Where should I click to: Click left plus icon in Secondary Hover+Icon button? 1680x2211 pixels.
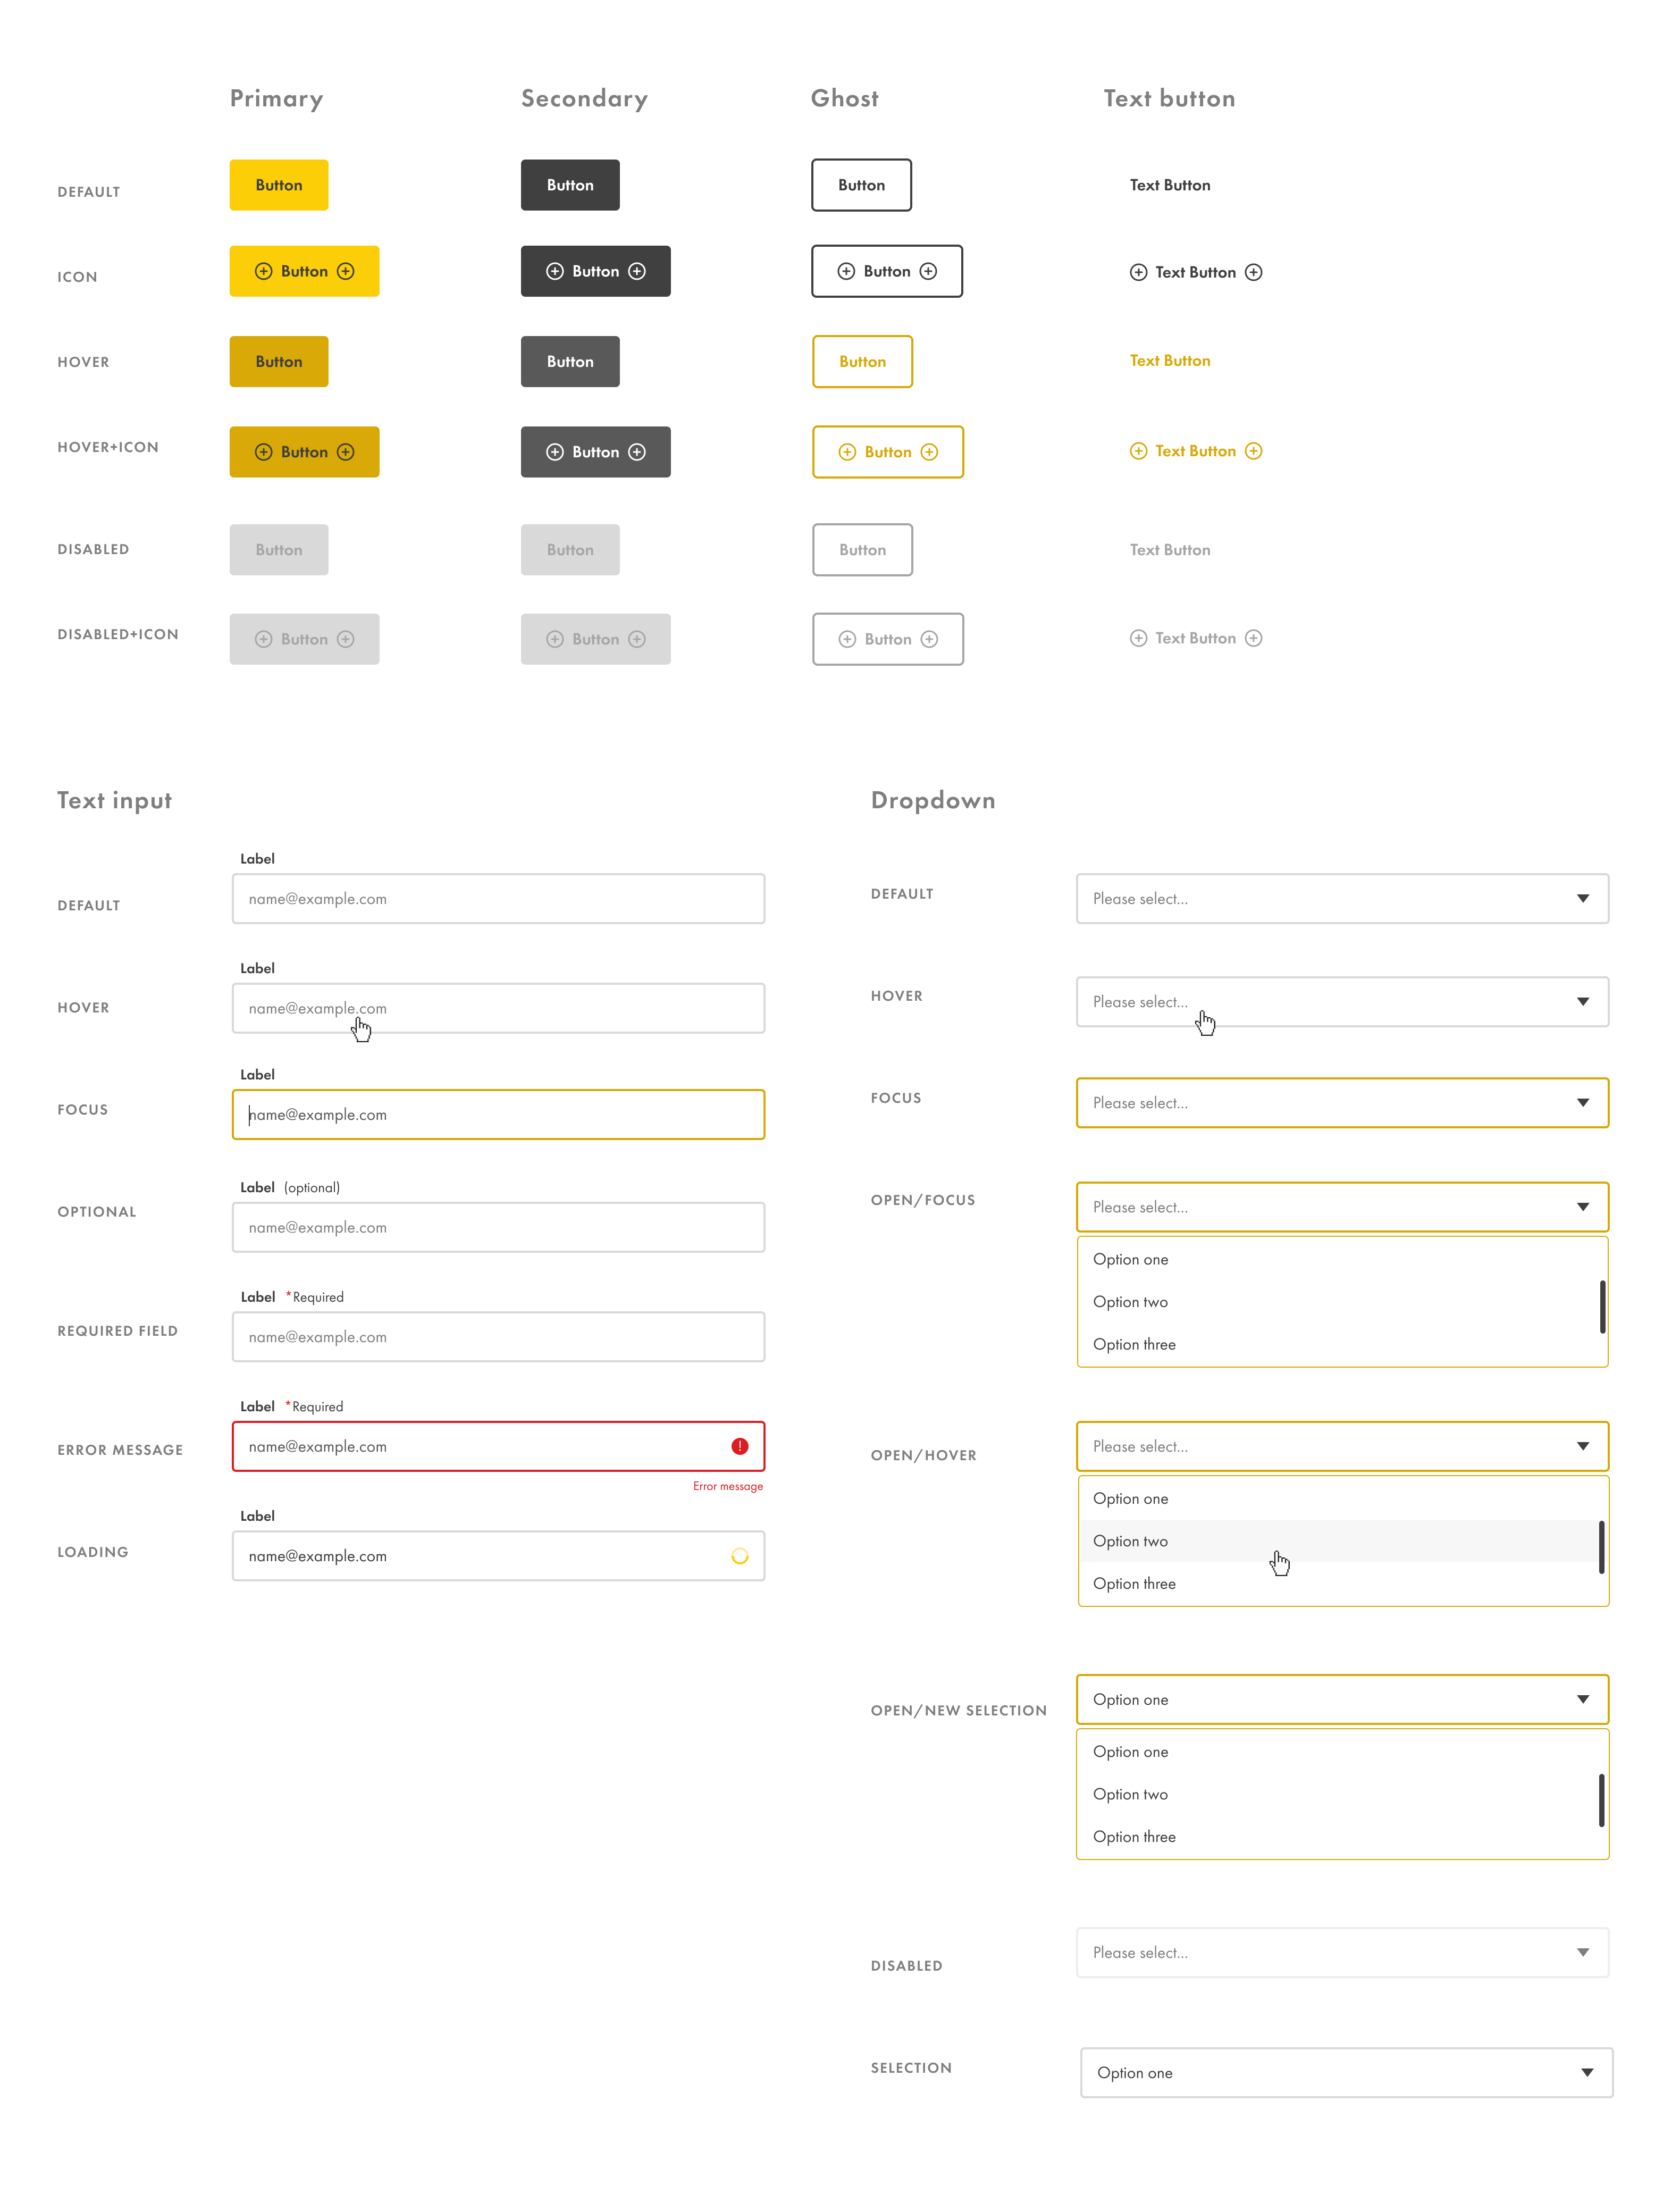click(x=555, y=452)
